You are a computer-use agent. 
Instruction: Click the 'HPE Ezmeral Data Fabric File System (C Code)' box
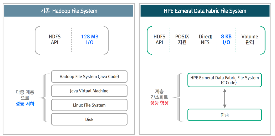click(x=225, y=80)
